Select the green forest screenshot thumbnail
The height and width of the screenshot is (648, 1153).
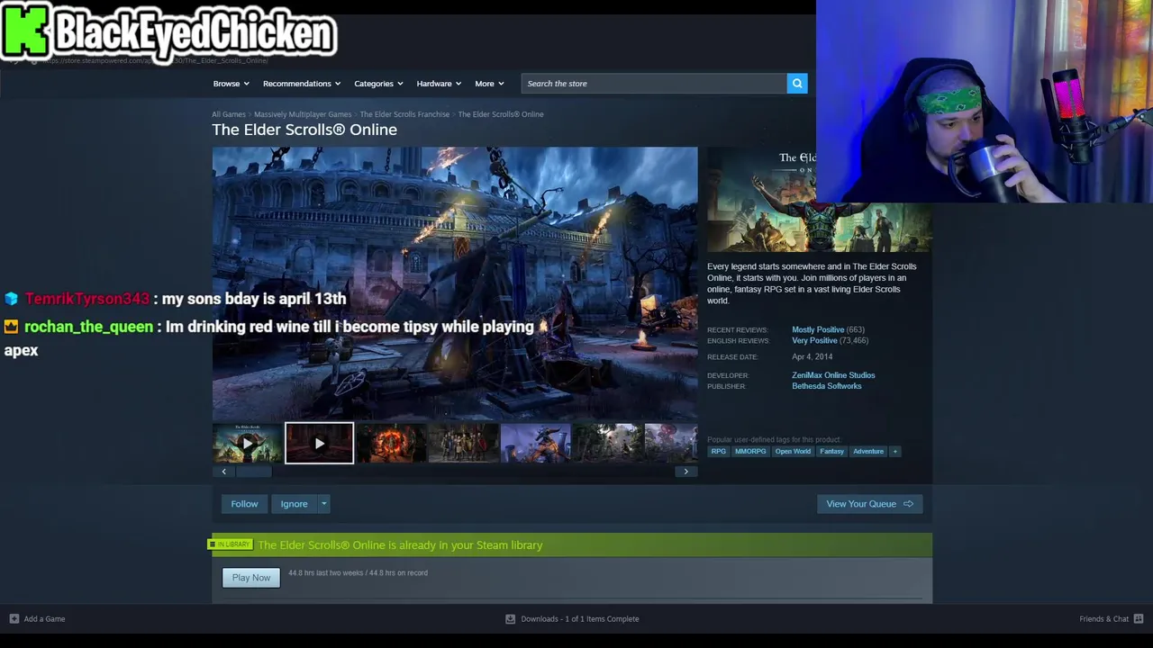(607, 443)
